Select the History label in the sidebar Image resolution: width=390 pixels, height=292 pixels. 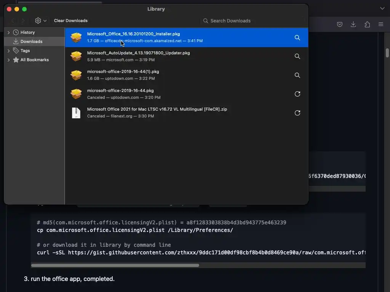click(x=27, y=33)
